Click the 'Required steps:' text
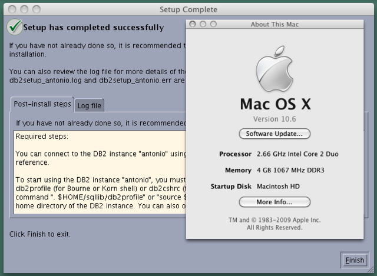Viewport: 377px width, 276px height. pos(42,137)
